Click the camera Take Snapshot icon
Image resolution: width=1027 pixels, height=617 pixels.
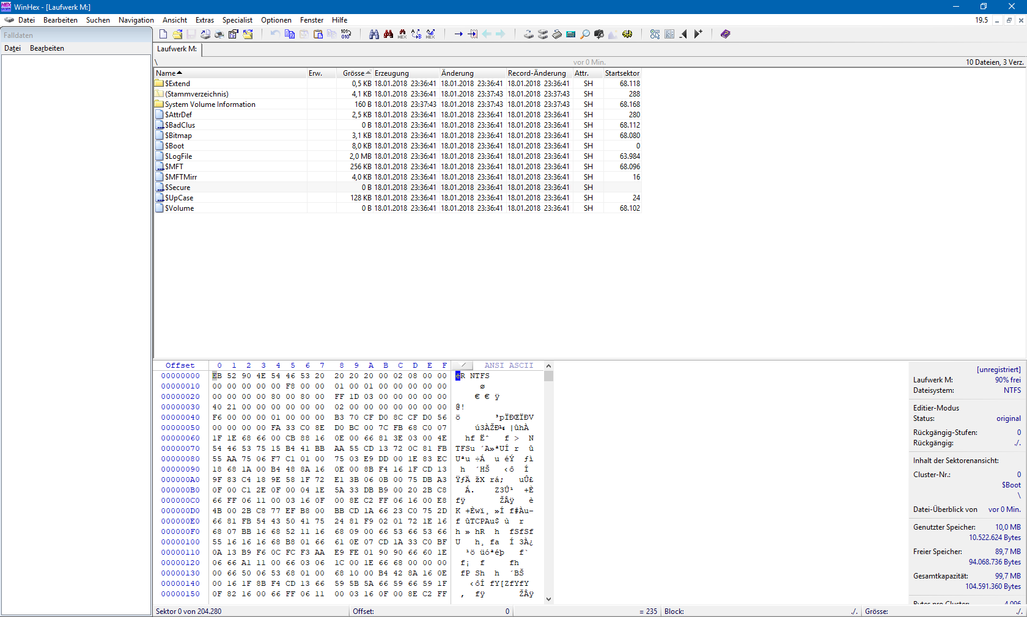click(599, 34)
